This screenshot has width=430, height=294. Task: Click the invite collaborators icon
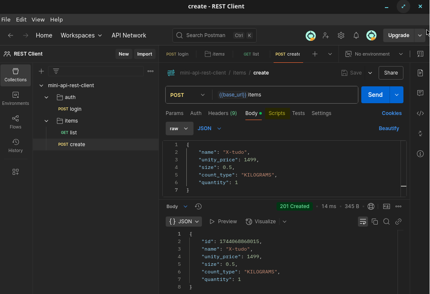[x=326, y=35]
